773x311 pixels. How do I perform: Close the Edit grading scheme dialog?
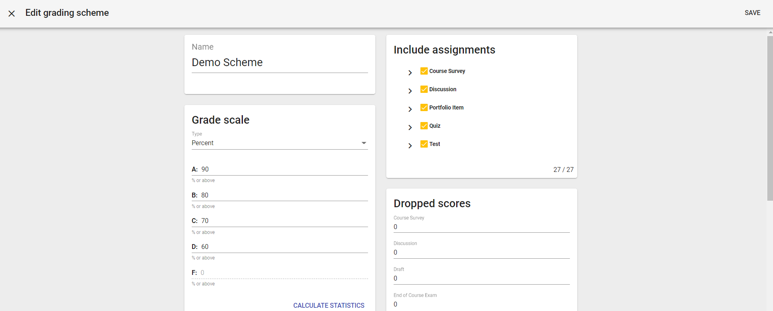[12, 13]
